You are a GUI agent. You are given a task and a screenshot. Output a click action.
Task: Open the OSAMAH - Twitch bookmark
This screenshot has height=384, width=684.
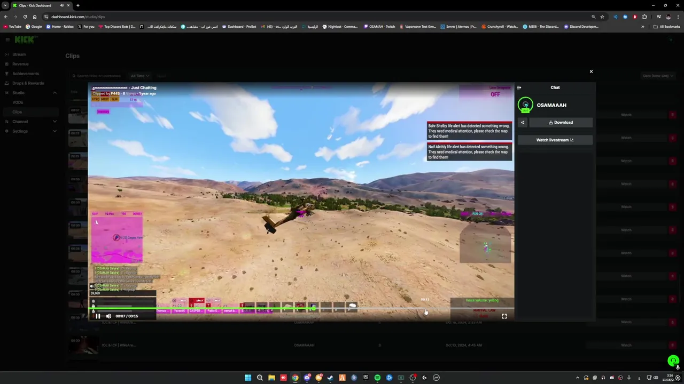click(379, 27)
